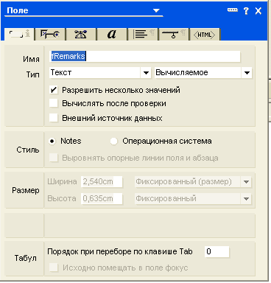The image size is (271, 283).
Task: Enable Внешний источник данных checkbox
Action: click(53, 118)
